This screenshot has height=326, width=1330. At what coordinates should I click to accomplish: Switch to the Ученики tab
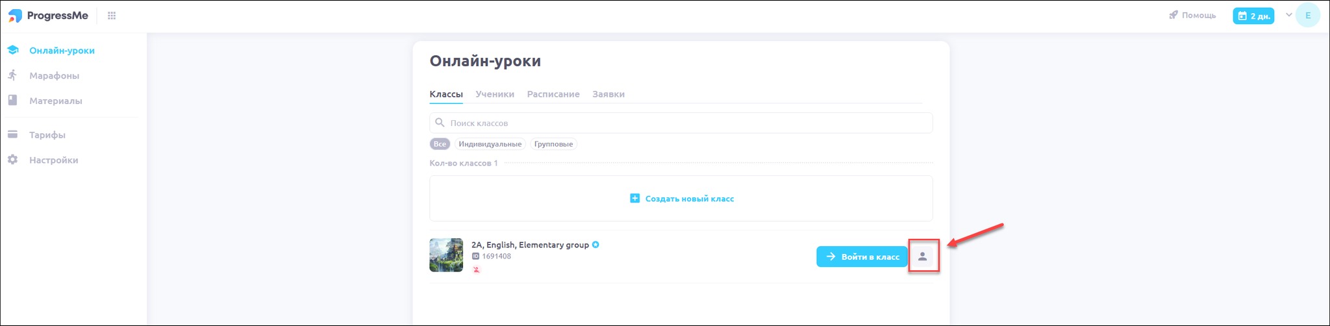point(495,94)
